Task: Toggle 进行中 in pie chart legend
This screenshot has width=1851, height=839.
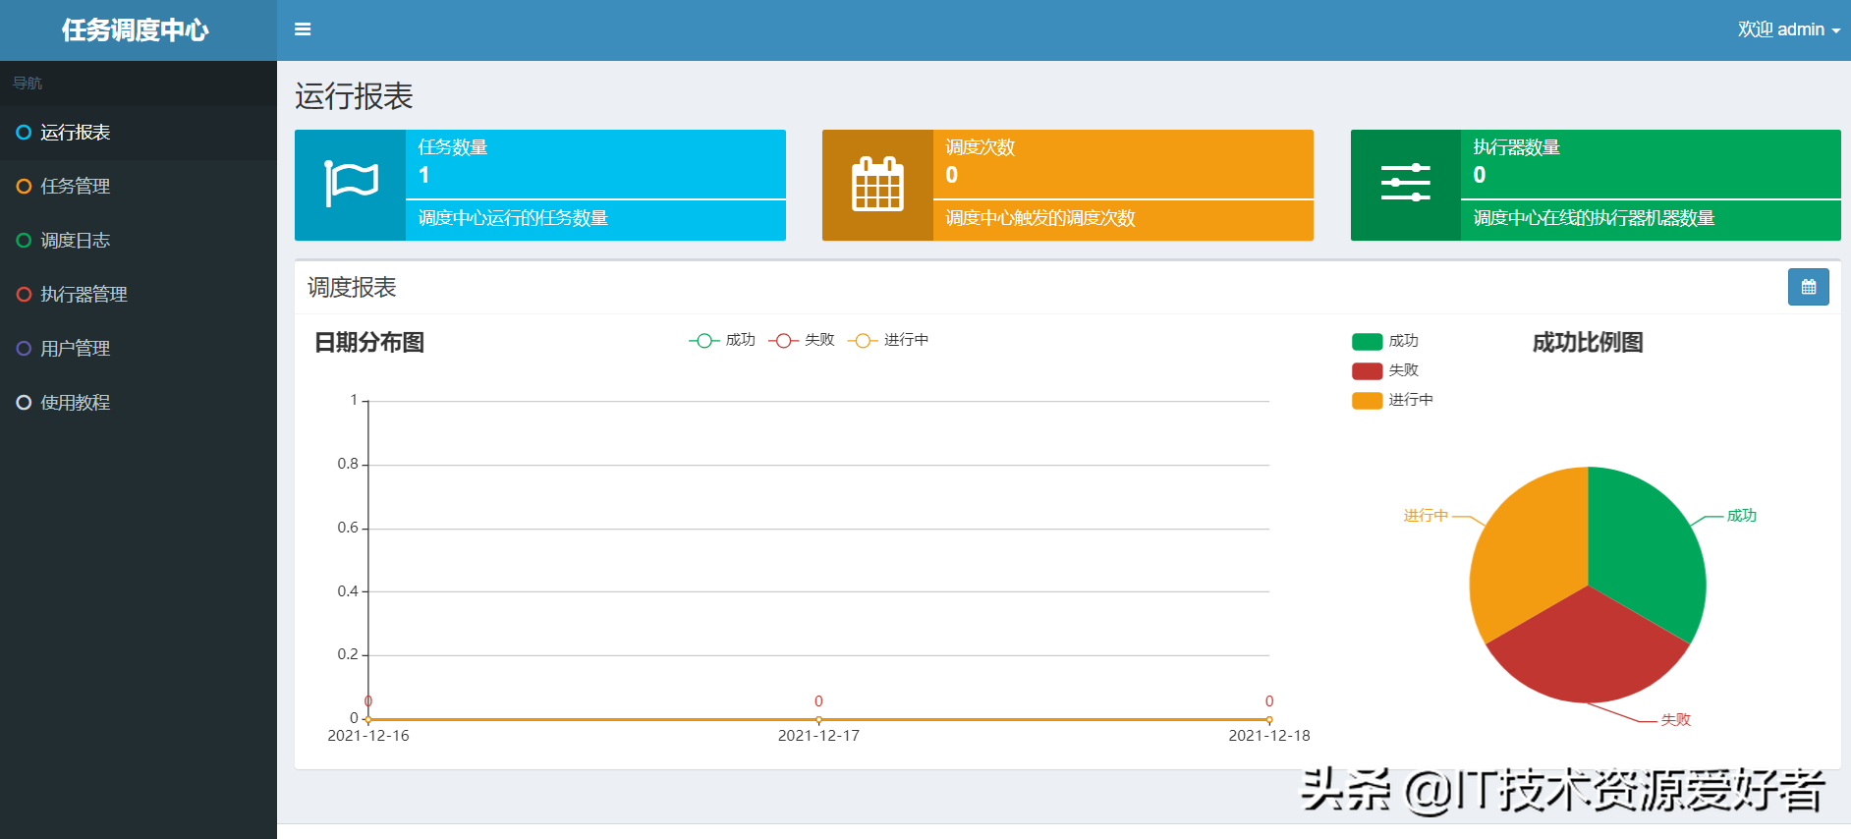Action: click(x=1392, y=400)
